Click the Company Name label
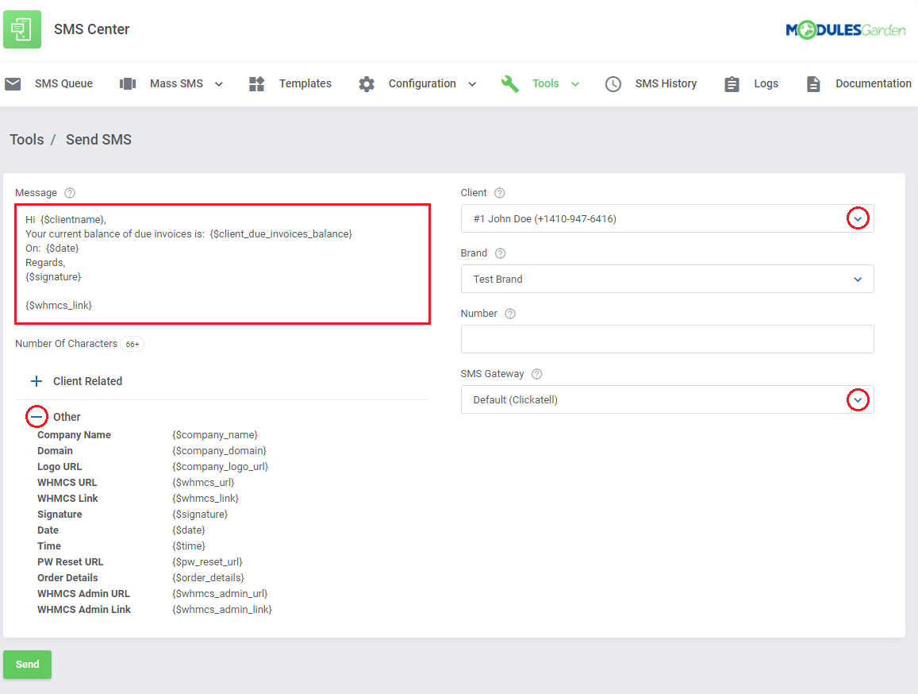This screenshot has width=918, height=694. (74, 435)
